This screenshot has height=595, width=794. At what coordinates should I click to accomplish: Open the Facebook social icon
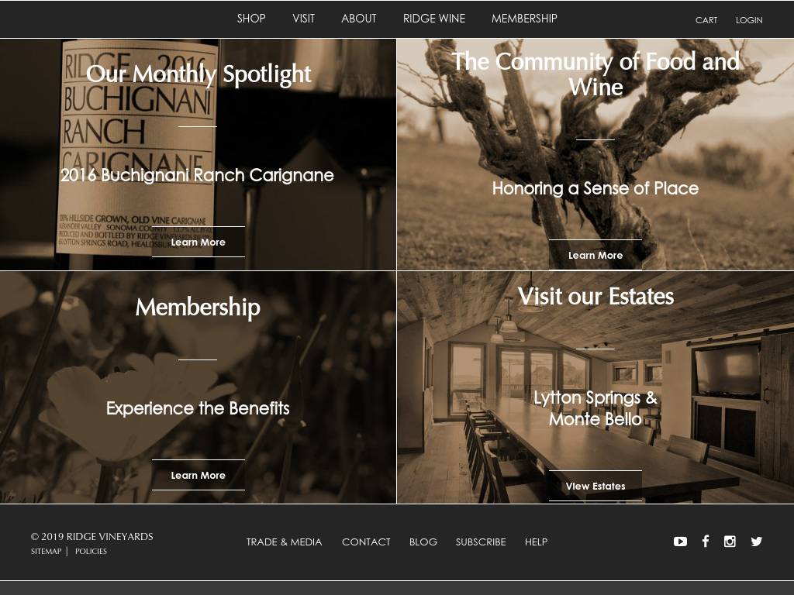coord(706,542)
